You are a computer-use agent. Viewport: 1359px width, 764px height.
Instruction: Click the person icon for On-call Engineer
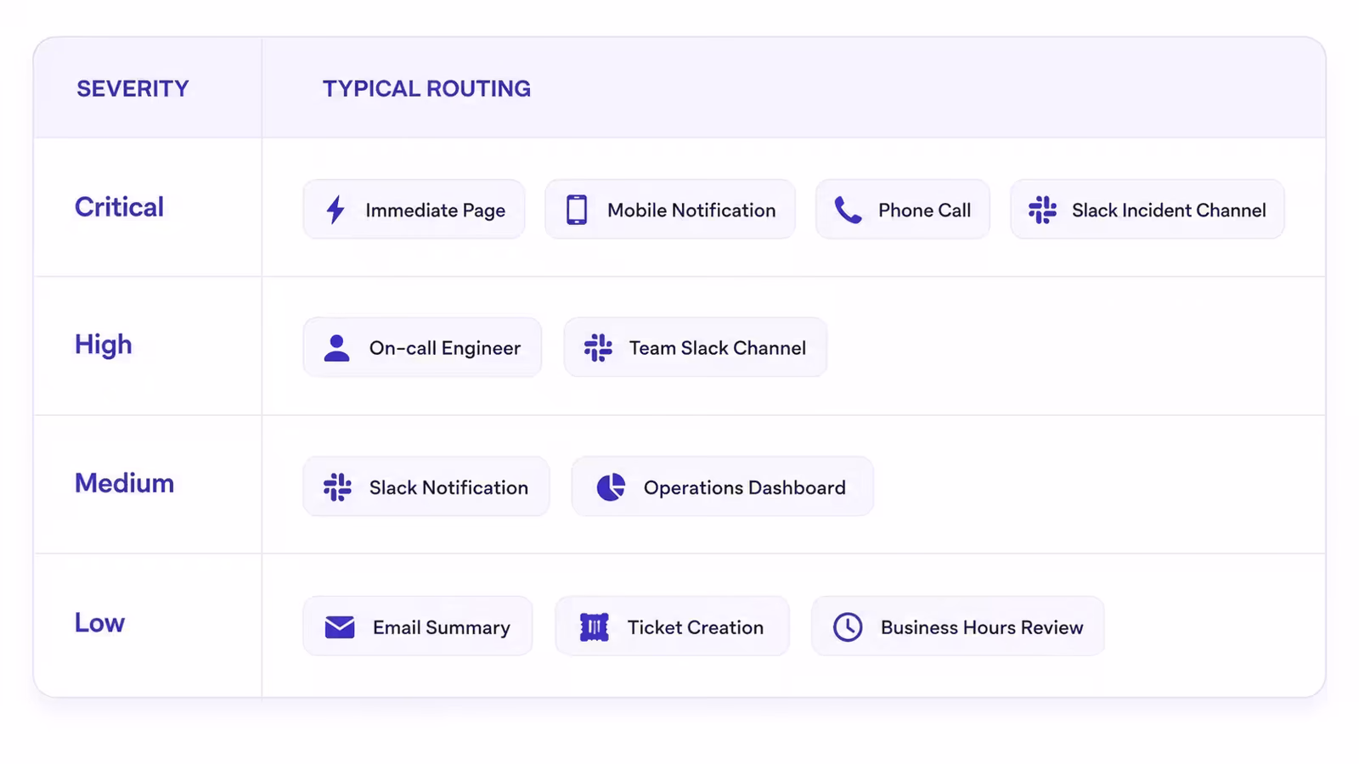336,348
